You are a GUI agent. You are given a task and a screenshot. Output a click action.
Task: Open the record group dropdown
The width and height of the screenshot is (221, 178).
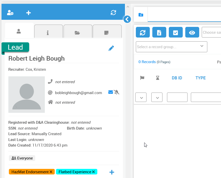172,47
